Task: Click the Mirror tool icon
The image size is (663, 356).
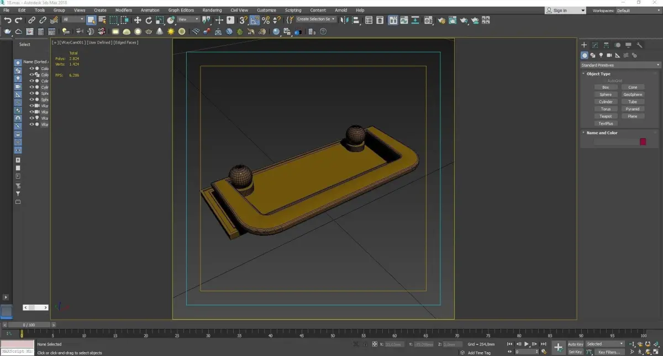Action: tap(344, 20)
